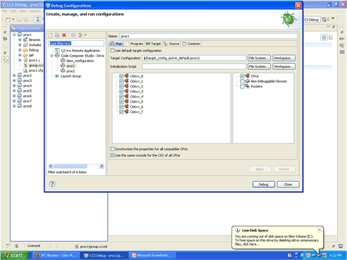Check the Routers checkbox

pyautogui.click(x=242, y=86)
